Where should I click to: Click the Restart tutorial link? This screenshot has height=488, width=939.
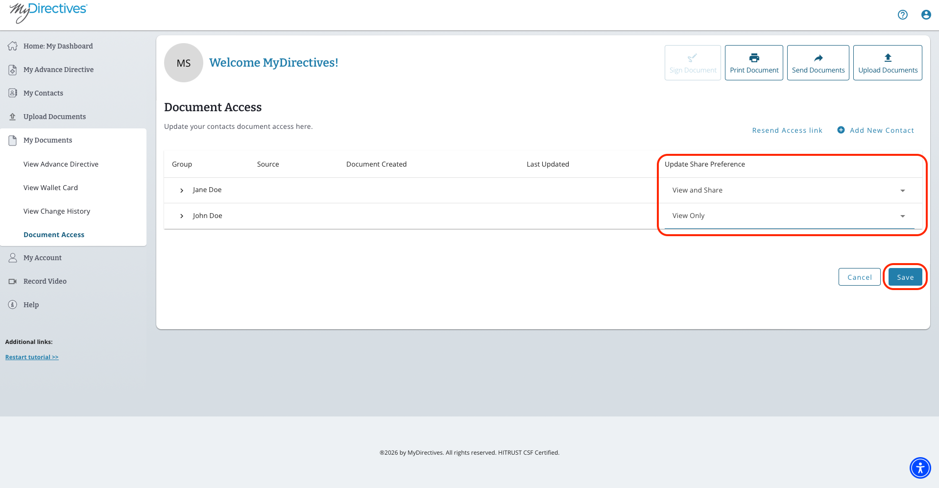coord(32,357)
